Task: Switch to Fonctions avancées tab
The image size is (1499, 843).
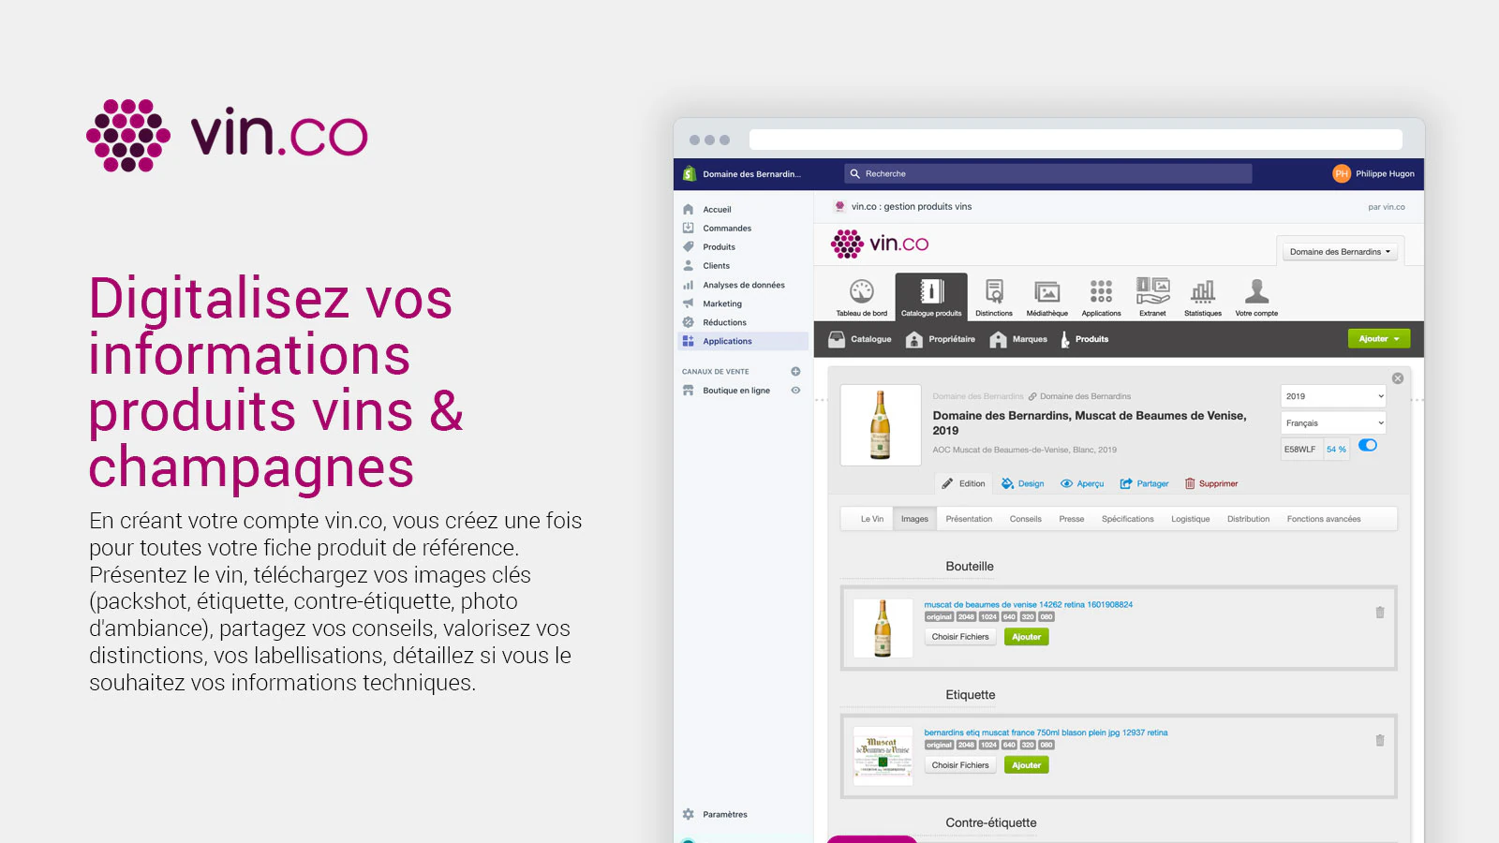Action: click(1324, 519)
